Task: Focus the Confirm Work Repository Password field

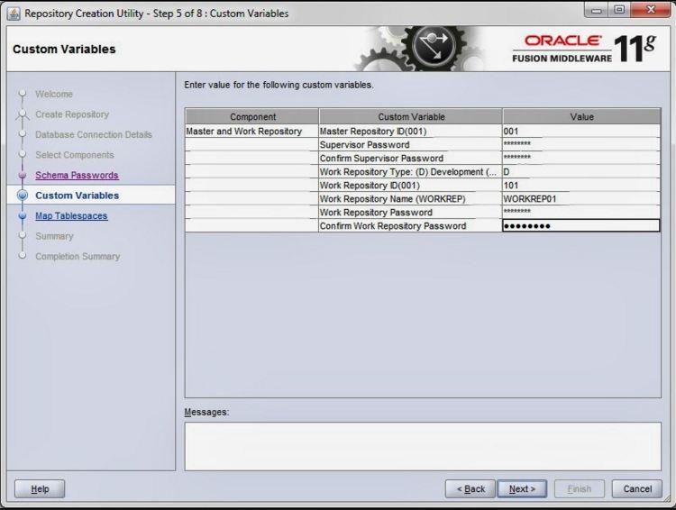Action: coord(581,225)
